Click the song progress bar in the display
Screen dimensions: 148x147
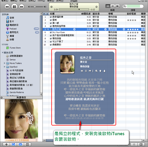[74, 9]
